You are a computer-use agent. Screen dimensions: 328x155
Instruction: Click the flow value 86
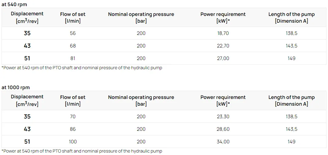[x=73, y=129]
